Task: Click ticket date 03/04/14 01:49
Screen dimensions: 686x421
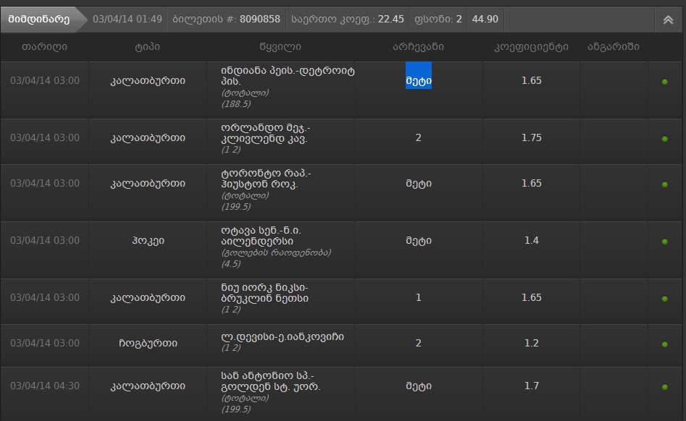Action: click(127, 20)
